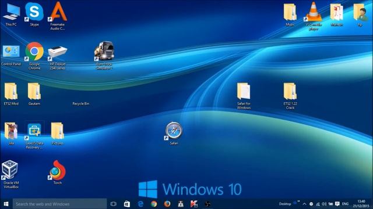Select the Gautam folder
Viewport: 373px width, 209px height.
pos(34,94)
